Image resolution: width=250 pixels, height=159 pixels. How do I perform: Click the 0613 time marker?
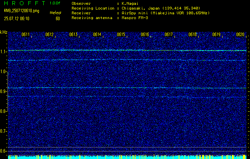(74, 35)
